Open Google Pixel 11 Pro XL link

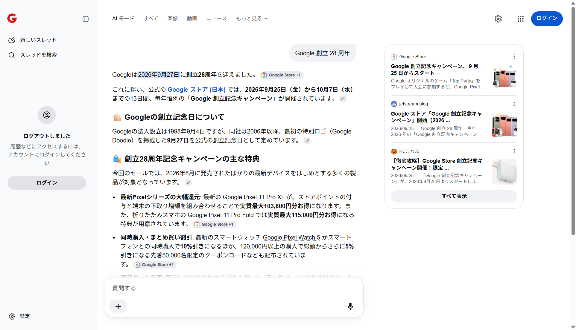[x=253, y=197]
